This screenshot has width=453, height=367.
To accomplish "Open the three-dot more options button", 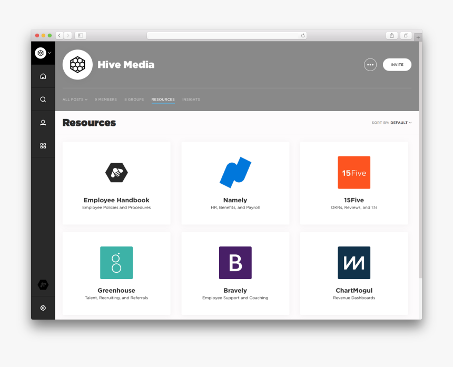I will [370, 65].
